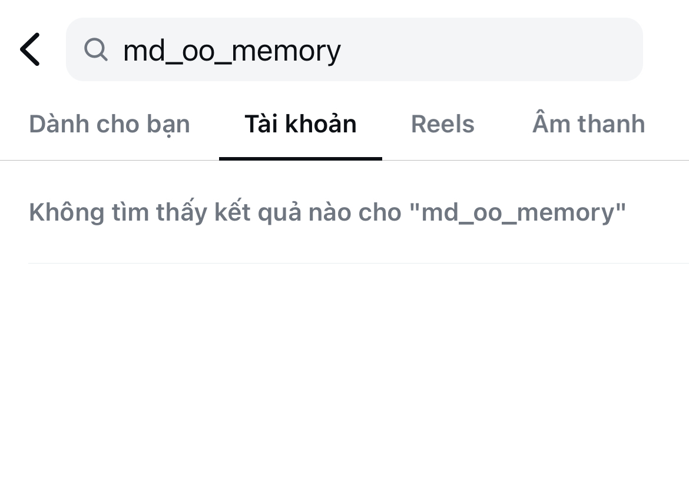The image size is (689, 493).
Task: Return to previous screen with arrow icon
Action: tap(30, 49)
